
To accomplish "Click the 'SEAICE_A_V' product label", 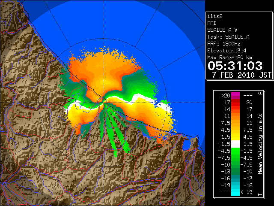I will (222, 30).
